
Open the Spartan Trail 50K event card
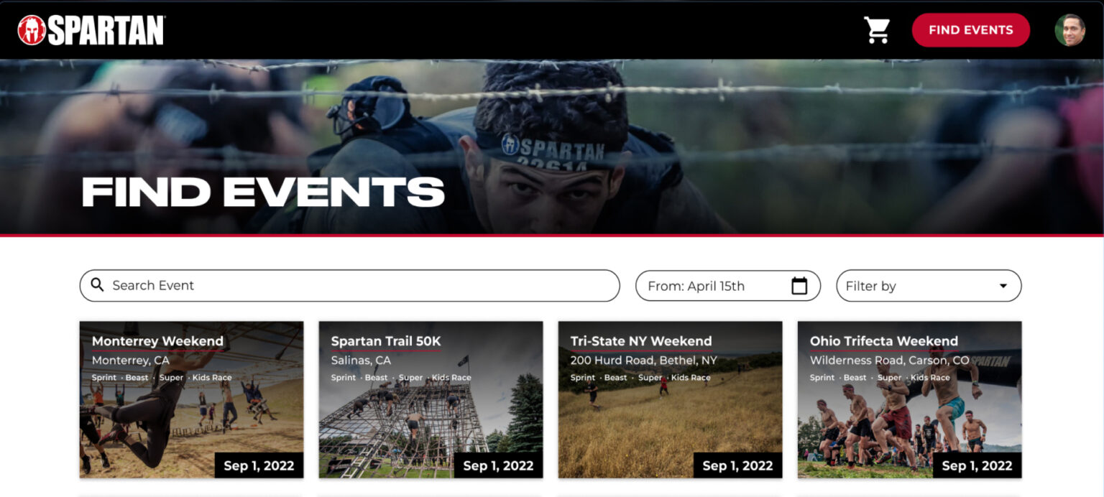pos(431,399)
